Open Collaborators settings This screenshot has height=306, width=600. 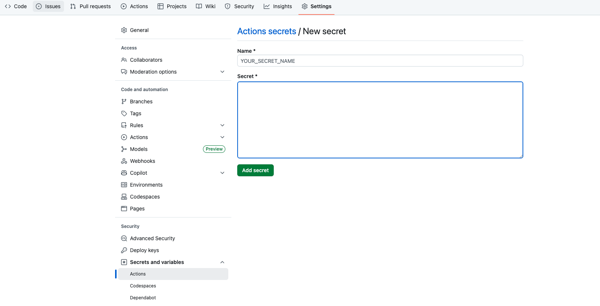pyautogui.click(x=173, y=60)
